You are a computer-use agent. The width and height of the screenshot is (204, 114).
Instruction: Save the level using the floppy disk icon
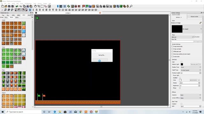pyautogui.click(x=9, y=6)
